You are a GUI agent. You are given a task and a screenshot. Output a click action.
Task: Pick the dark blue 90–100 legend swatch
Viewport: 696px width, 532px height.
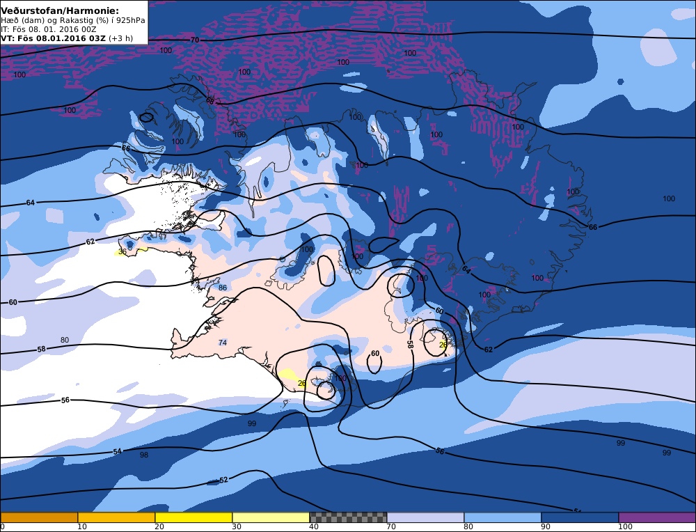(580, 517)
